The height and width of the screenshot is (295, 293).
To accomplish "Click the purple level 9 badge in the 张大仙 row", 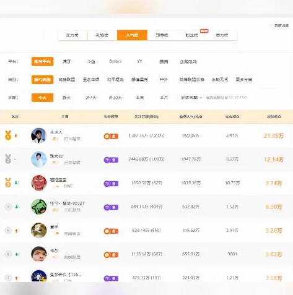I will (111, 160).
